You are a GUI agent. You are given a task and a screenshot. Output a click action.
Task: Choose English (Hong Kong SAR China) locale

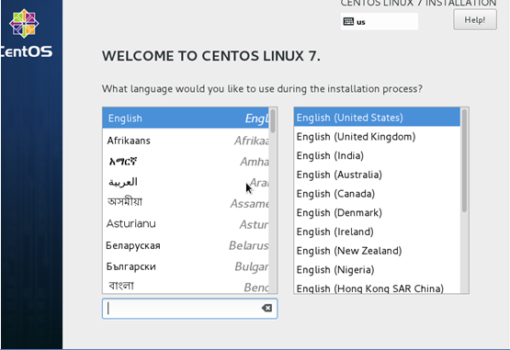click(x=377, y=288)
